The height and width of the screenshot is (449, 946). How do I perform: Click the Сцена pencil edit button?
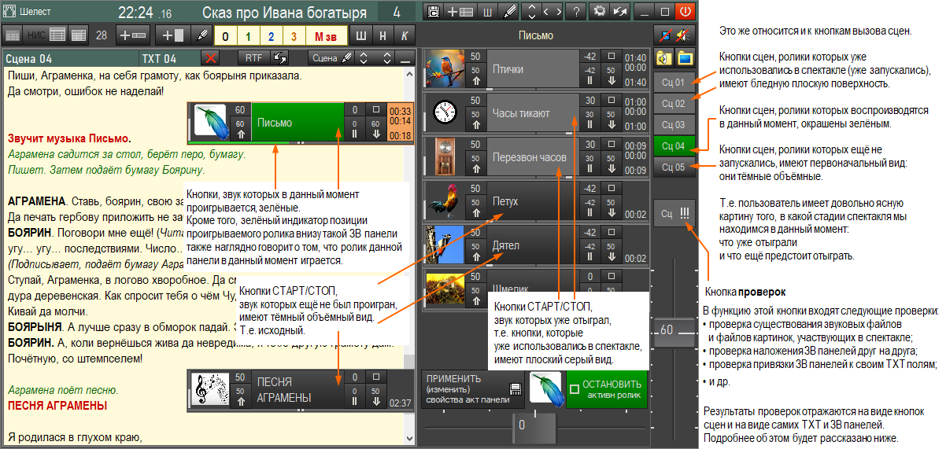(331, 57)
